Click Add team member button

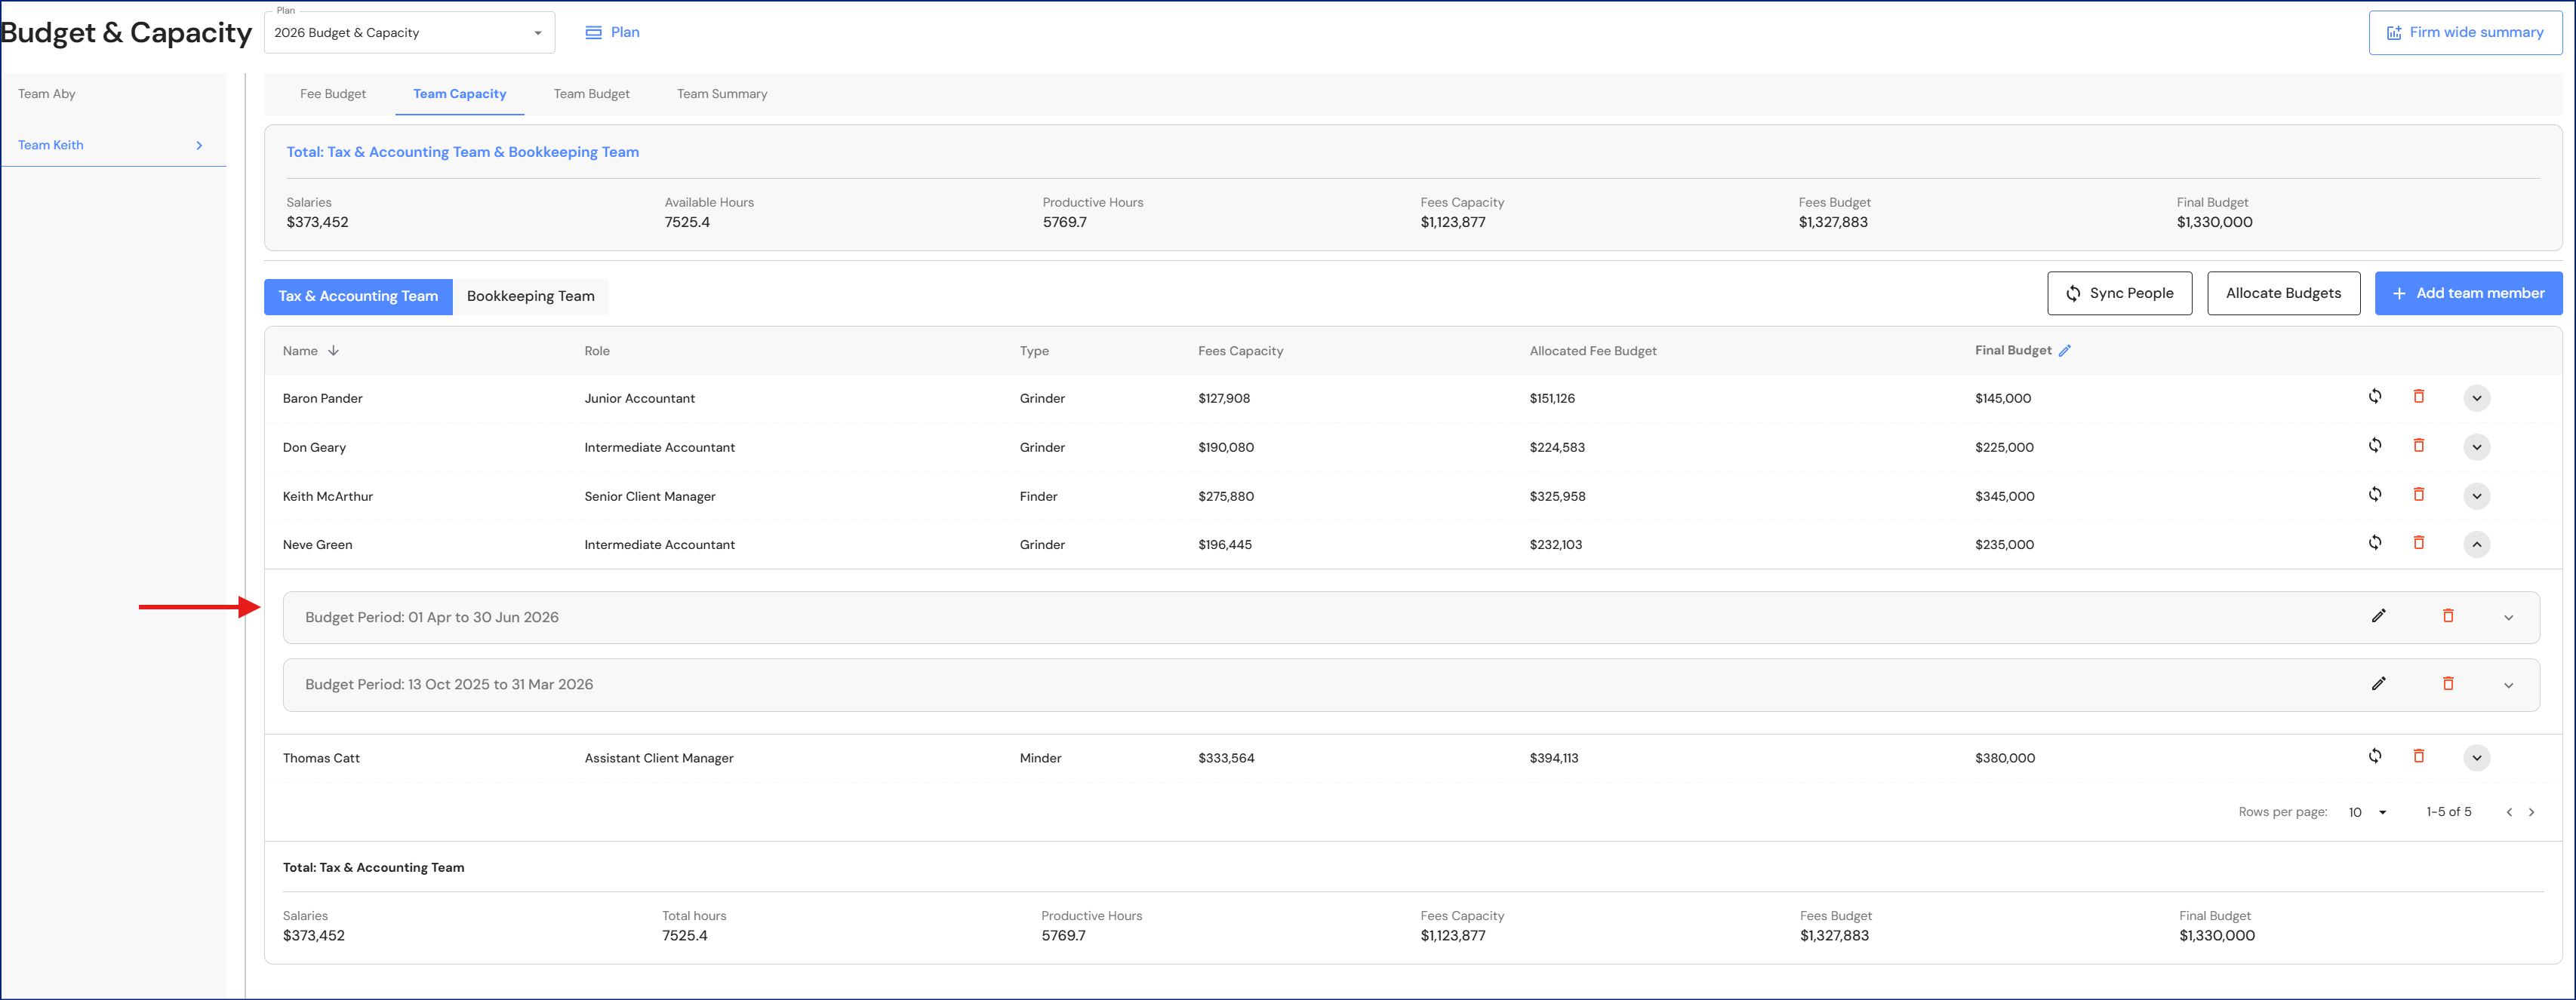(2467, 293)
